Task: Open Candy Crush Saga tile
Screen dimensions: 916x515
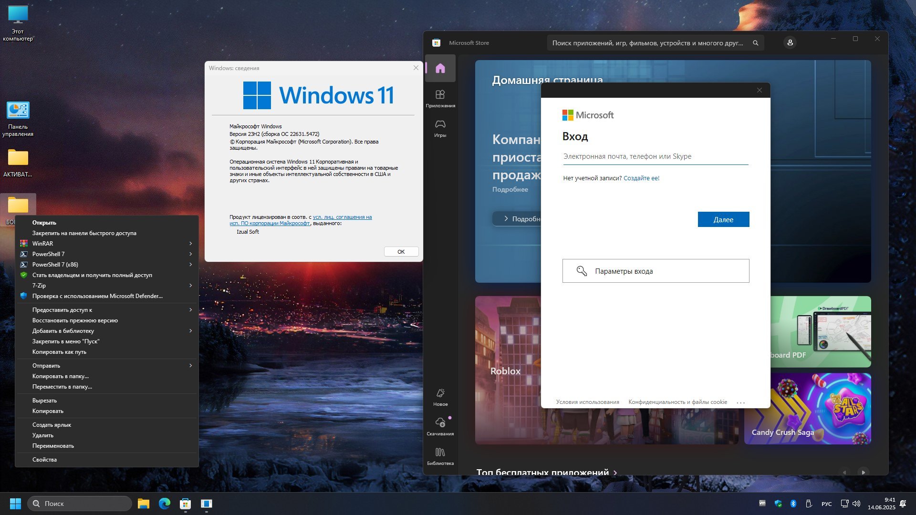Action: click(x=808, y=409)
